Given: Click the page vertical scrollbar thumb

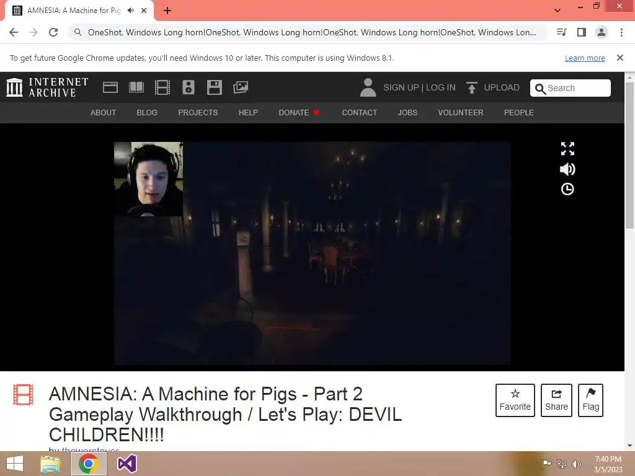Looking at the screenshot, I should coord(630,156).
